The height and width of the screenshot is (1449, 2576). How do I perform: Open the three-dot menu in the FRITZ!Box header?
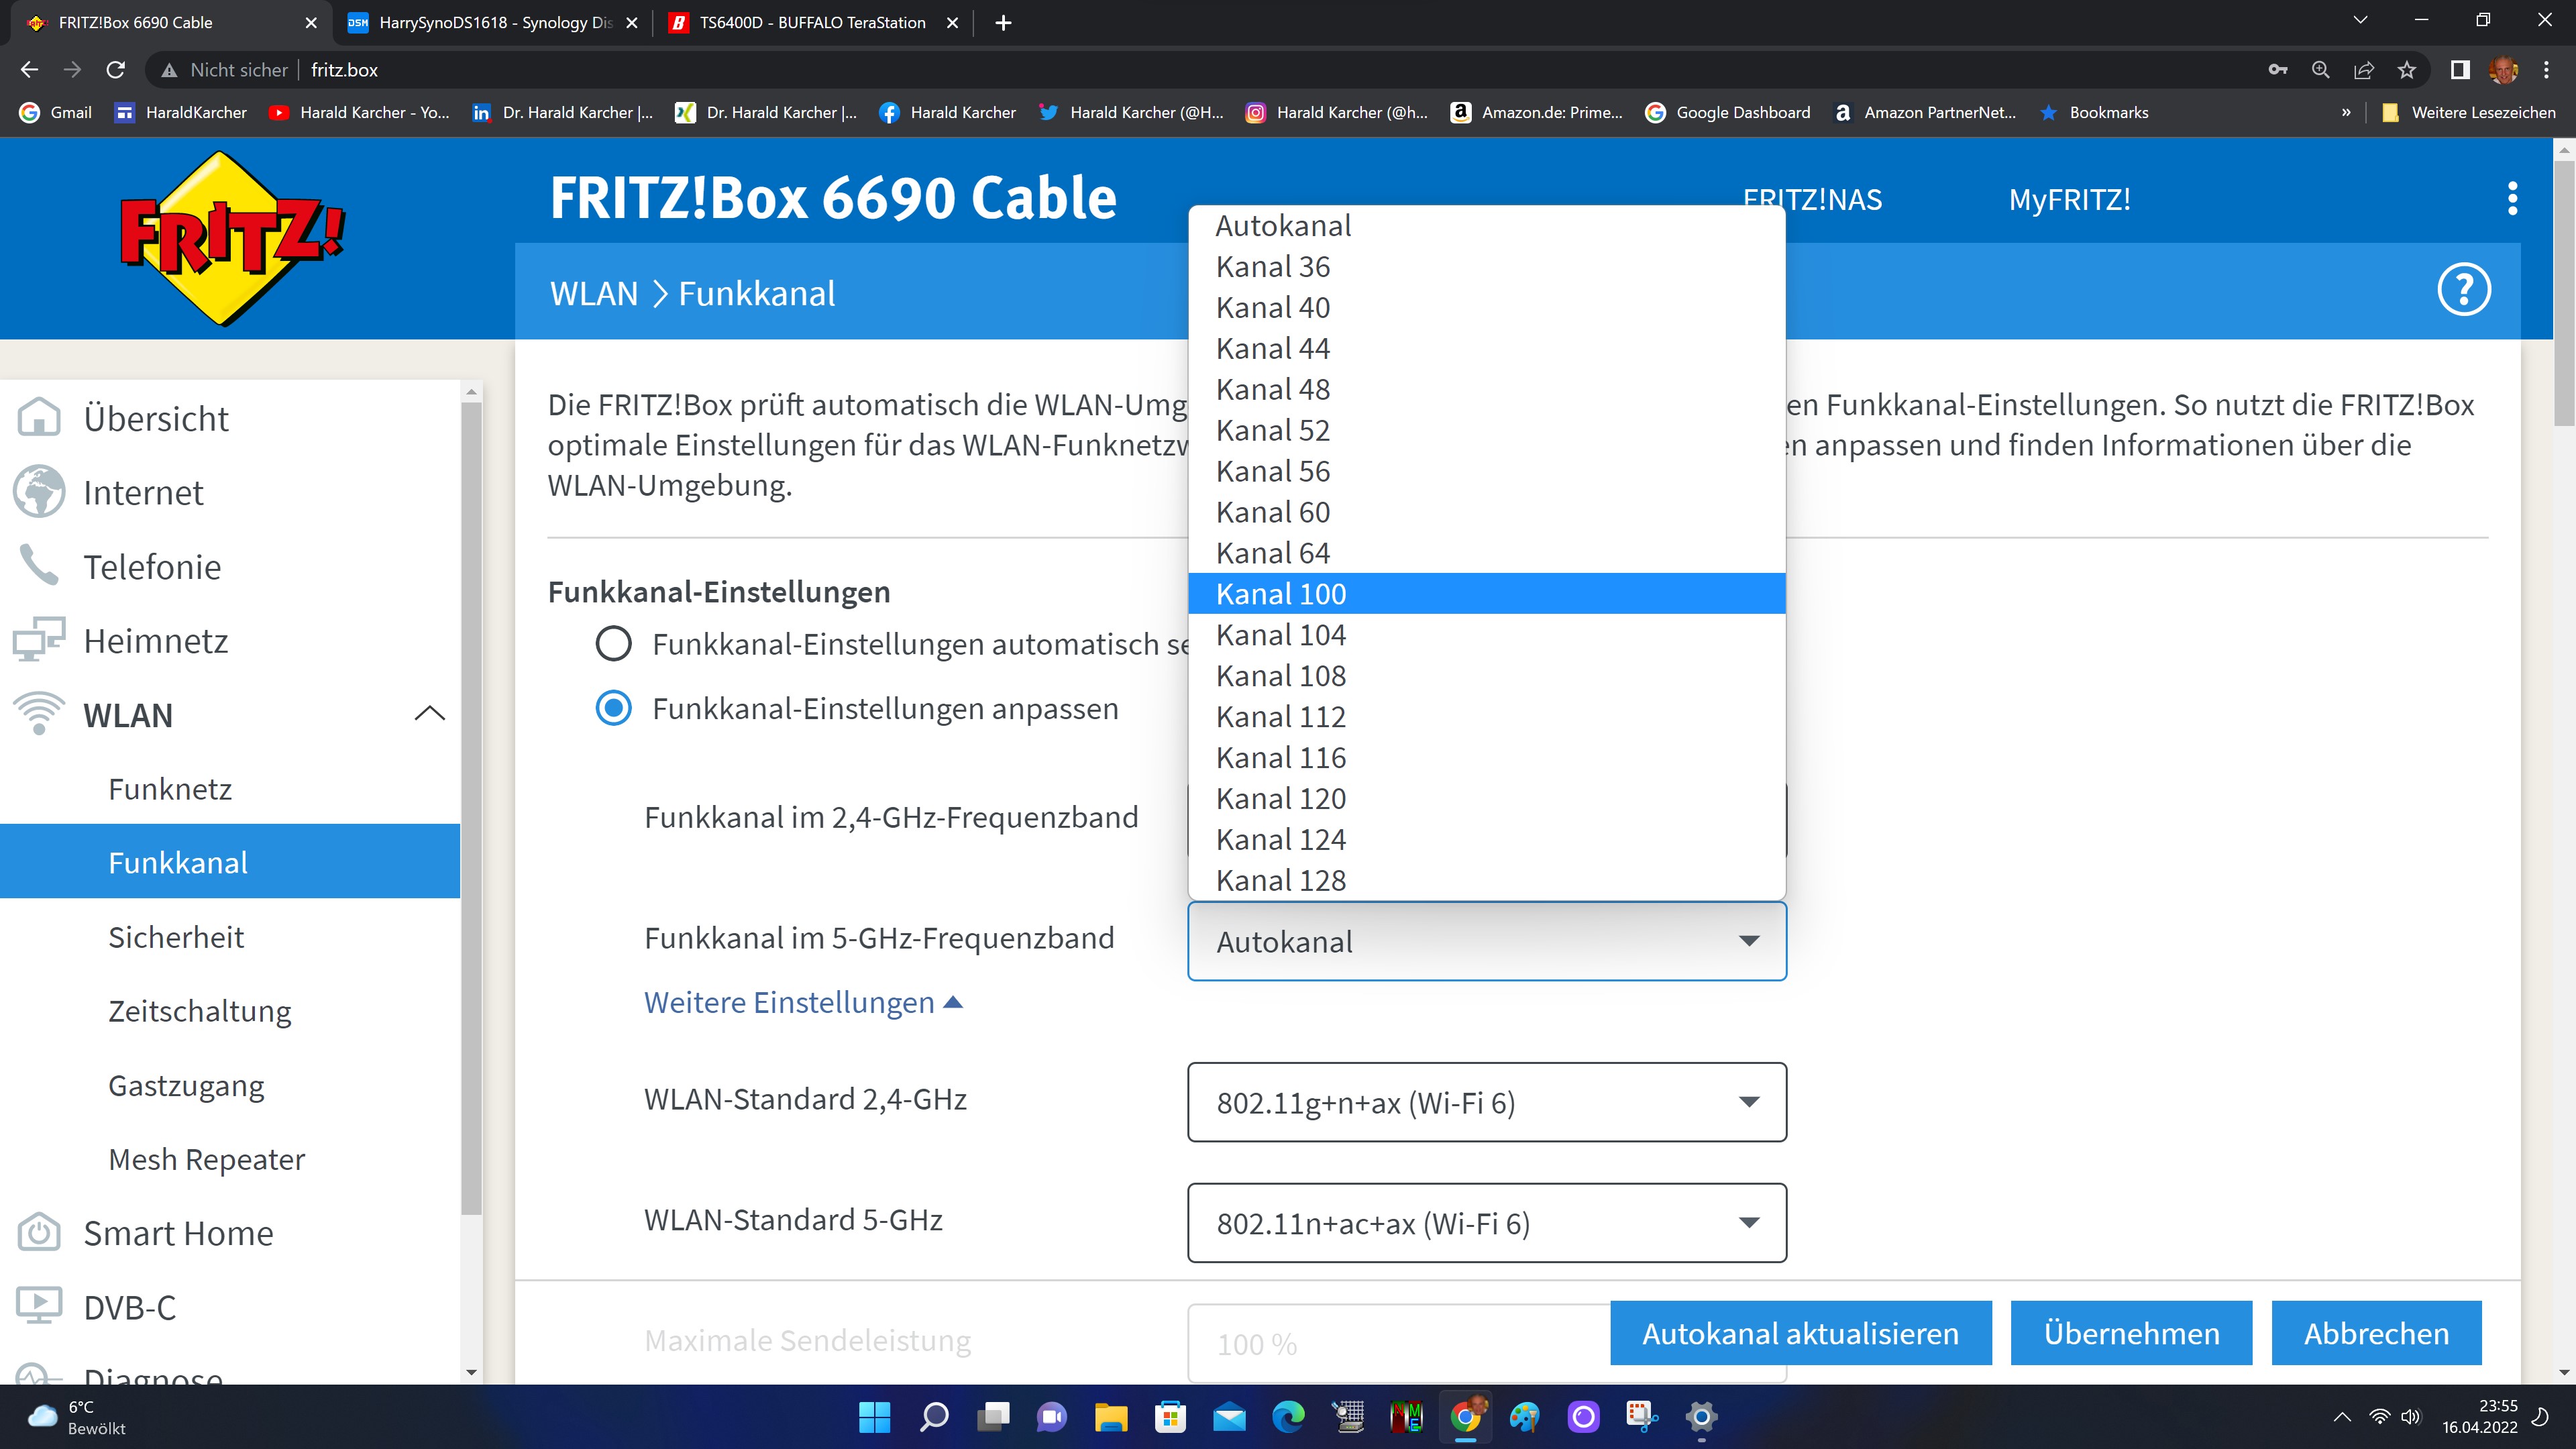tap(2512, 199)
